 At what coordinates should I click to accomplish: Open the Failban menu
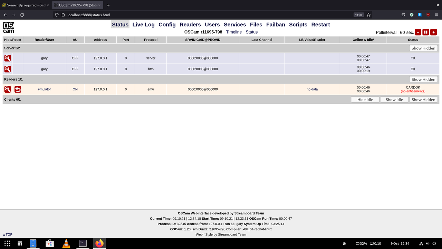276,25
